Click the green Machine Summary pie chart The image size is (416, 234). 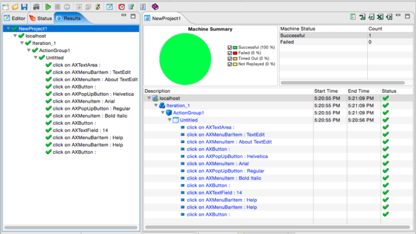pos(185,59)
